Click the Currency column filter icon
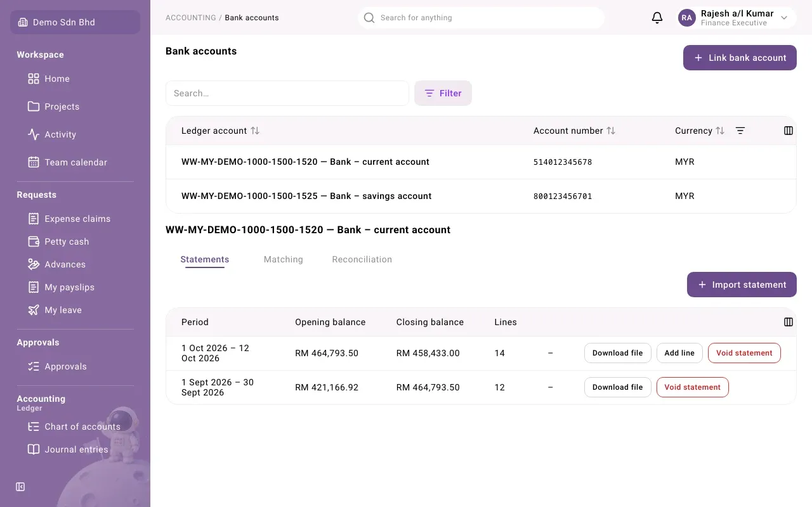Viewport: 812px width, 507px height. click(x=740, y=131)
